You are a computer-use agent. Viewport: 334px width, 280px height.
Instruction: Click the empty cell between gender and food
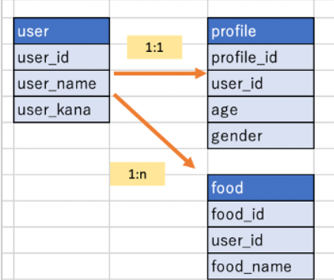261,162
